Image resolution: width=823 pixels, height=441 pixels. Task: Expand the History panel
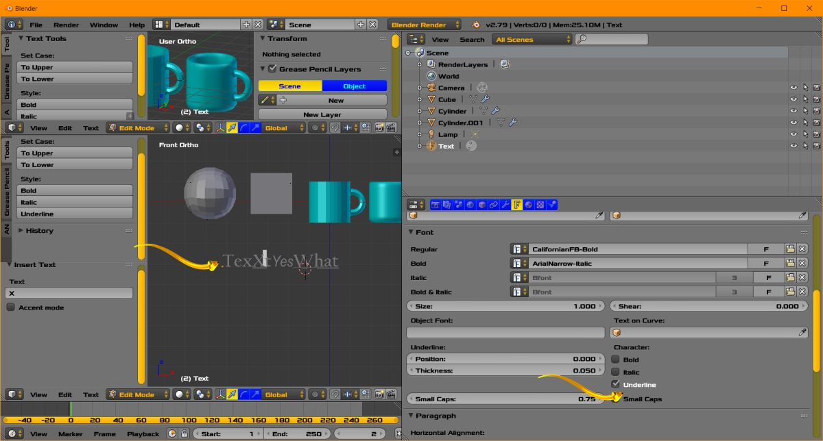tap(21, 231)
